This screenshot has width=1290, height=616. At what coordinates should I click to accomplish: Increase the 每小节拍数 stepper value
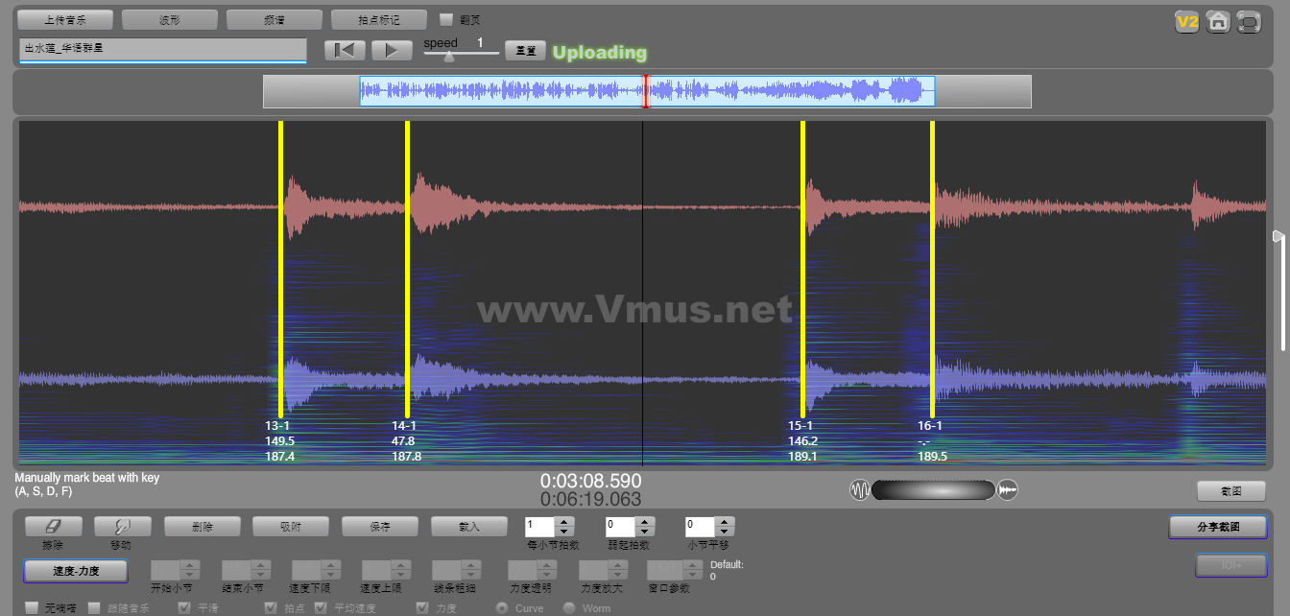coord(564,521)
